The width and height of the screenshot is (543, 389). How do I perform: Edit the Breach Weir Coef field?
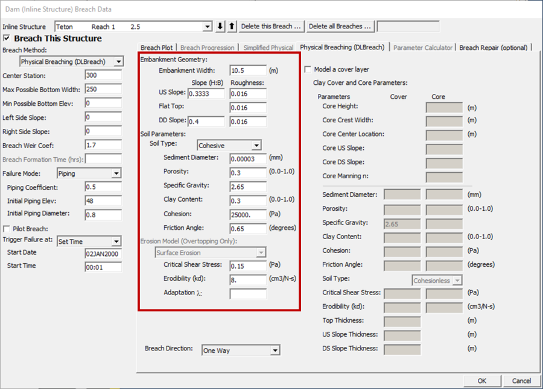coord(103,145)
